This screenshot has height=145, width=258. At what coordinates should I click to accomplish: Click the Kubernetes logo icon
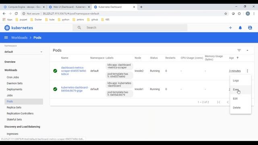[7, 28]
